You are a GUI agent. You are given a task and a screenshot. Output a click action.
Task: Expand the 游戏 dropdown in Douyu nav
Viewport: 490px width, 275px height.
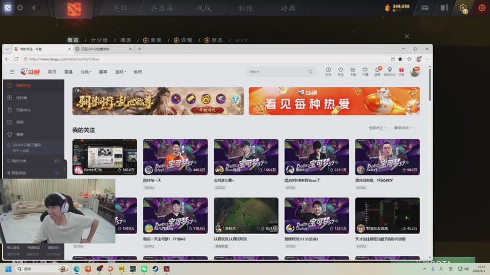pos(121,72)
